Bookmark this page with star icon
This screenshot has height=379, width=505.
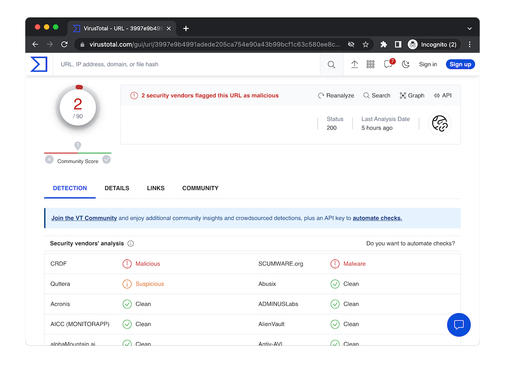(365, 44)
